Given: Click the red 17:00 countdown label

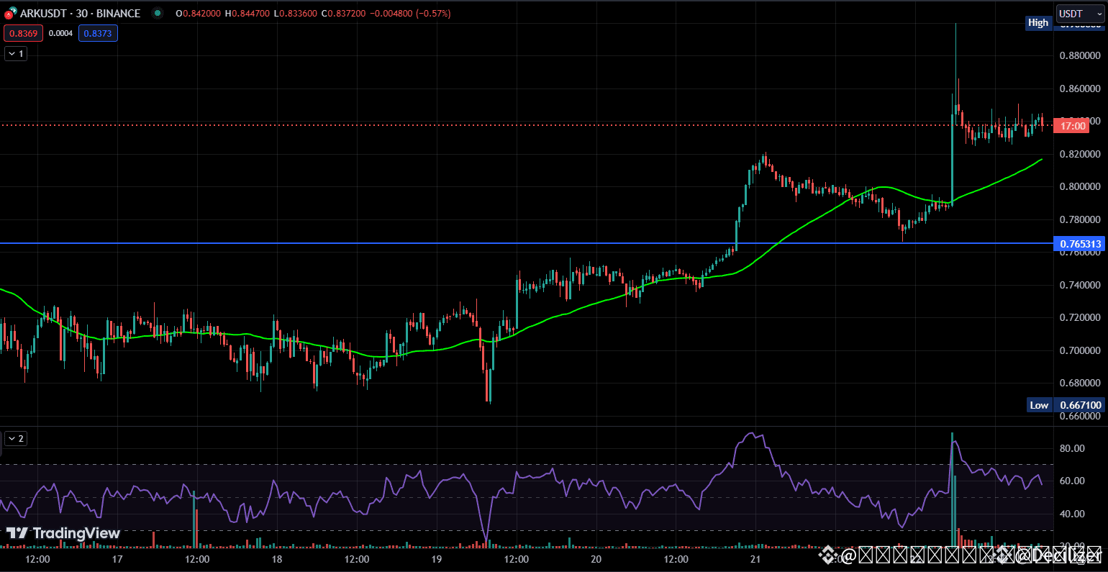Looking at the screenshot, I should pyautogui.click(x=1071, y=125).
